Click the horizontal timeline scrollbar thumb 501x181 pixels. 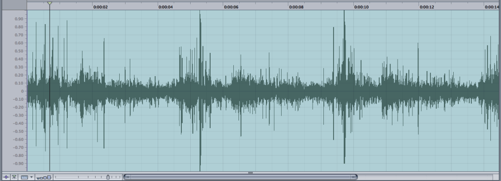pyautogui.click(x=240, y=177)
